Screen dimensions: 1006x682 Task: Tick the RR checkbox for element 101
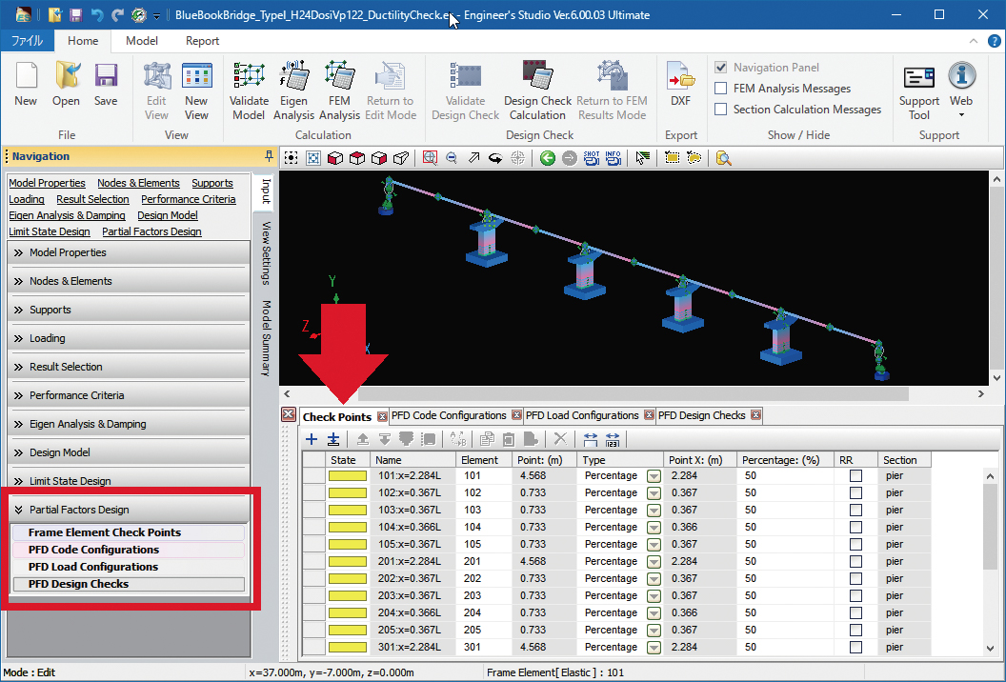pos(855,475)
